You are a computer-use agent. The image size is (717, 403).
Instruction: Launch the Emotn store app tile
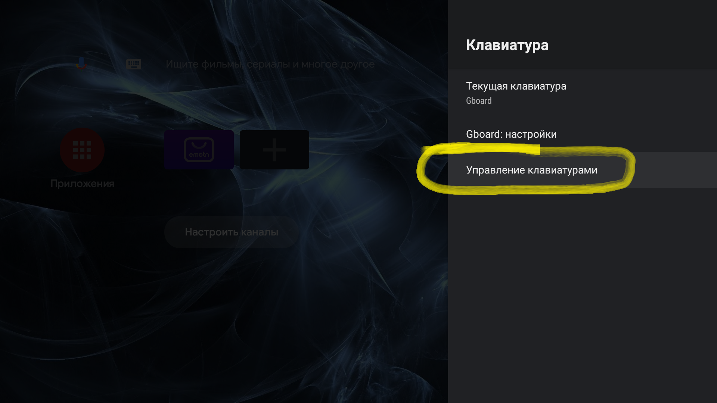pyautogui.click(x=199, y=150)
